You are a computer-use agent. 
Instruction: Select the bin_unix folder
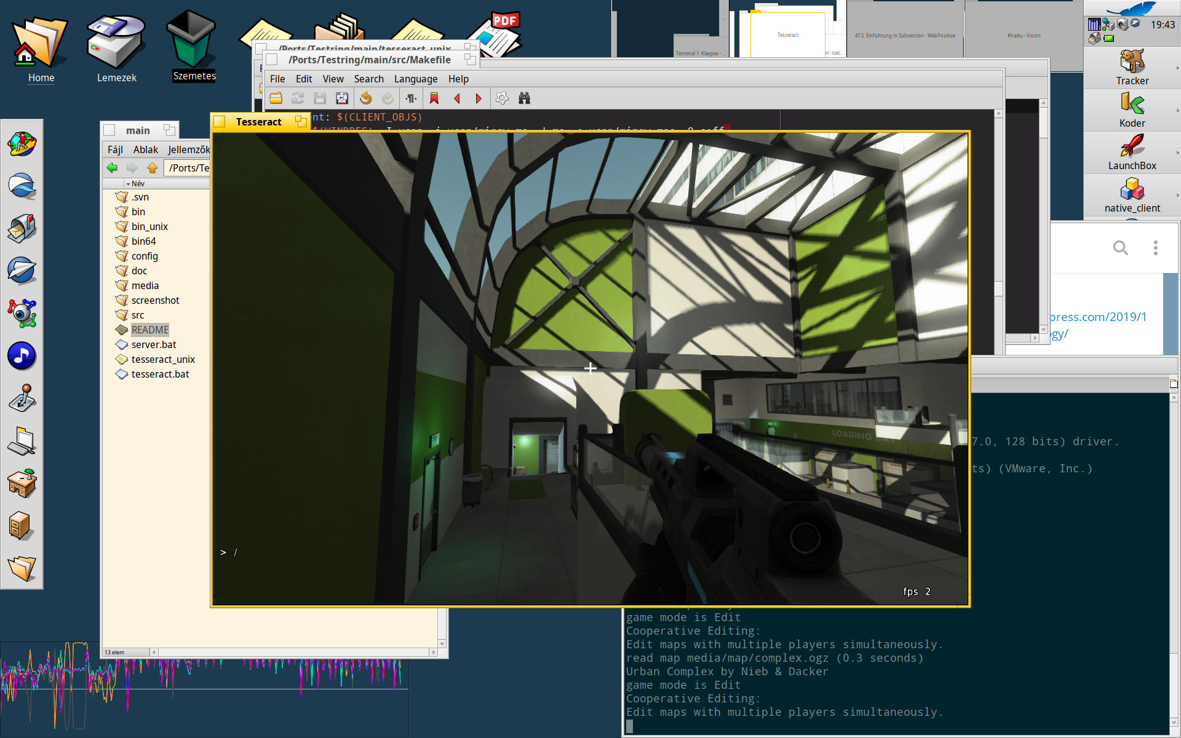point(149,226)
